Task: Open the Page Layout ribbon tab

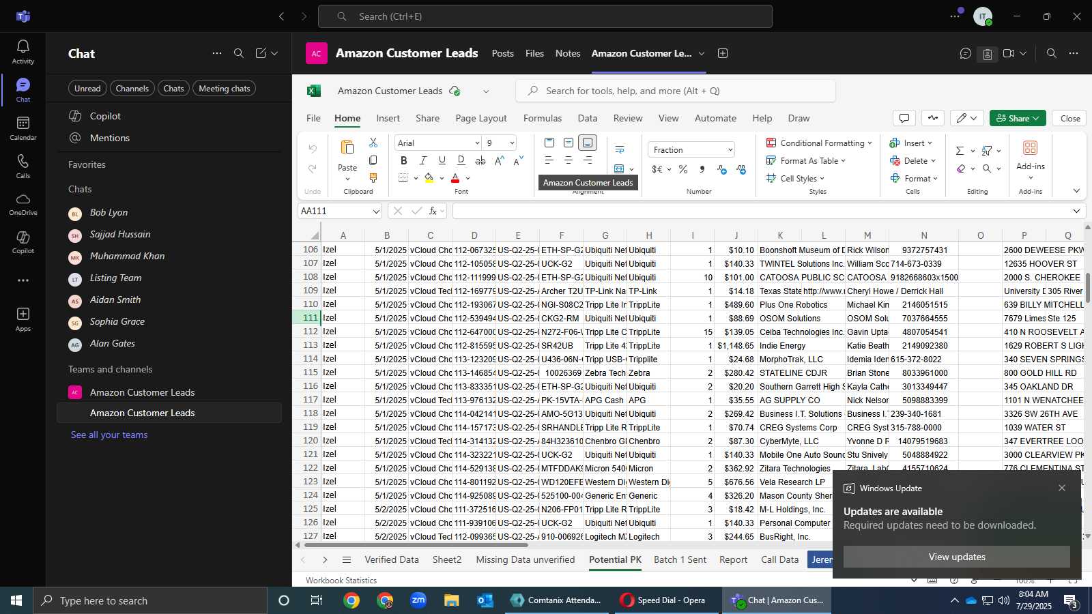Action: click(481, 118)
